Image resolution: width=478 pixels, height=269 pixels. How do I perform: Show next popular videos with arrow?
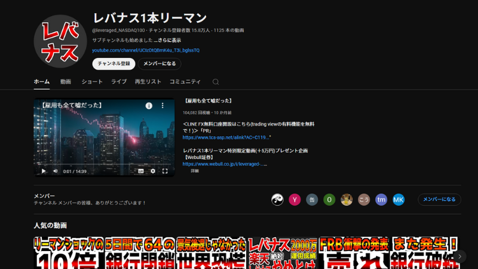[x=459, y=256]
